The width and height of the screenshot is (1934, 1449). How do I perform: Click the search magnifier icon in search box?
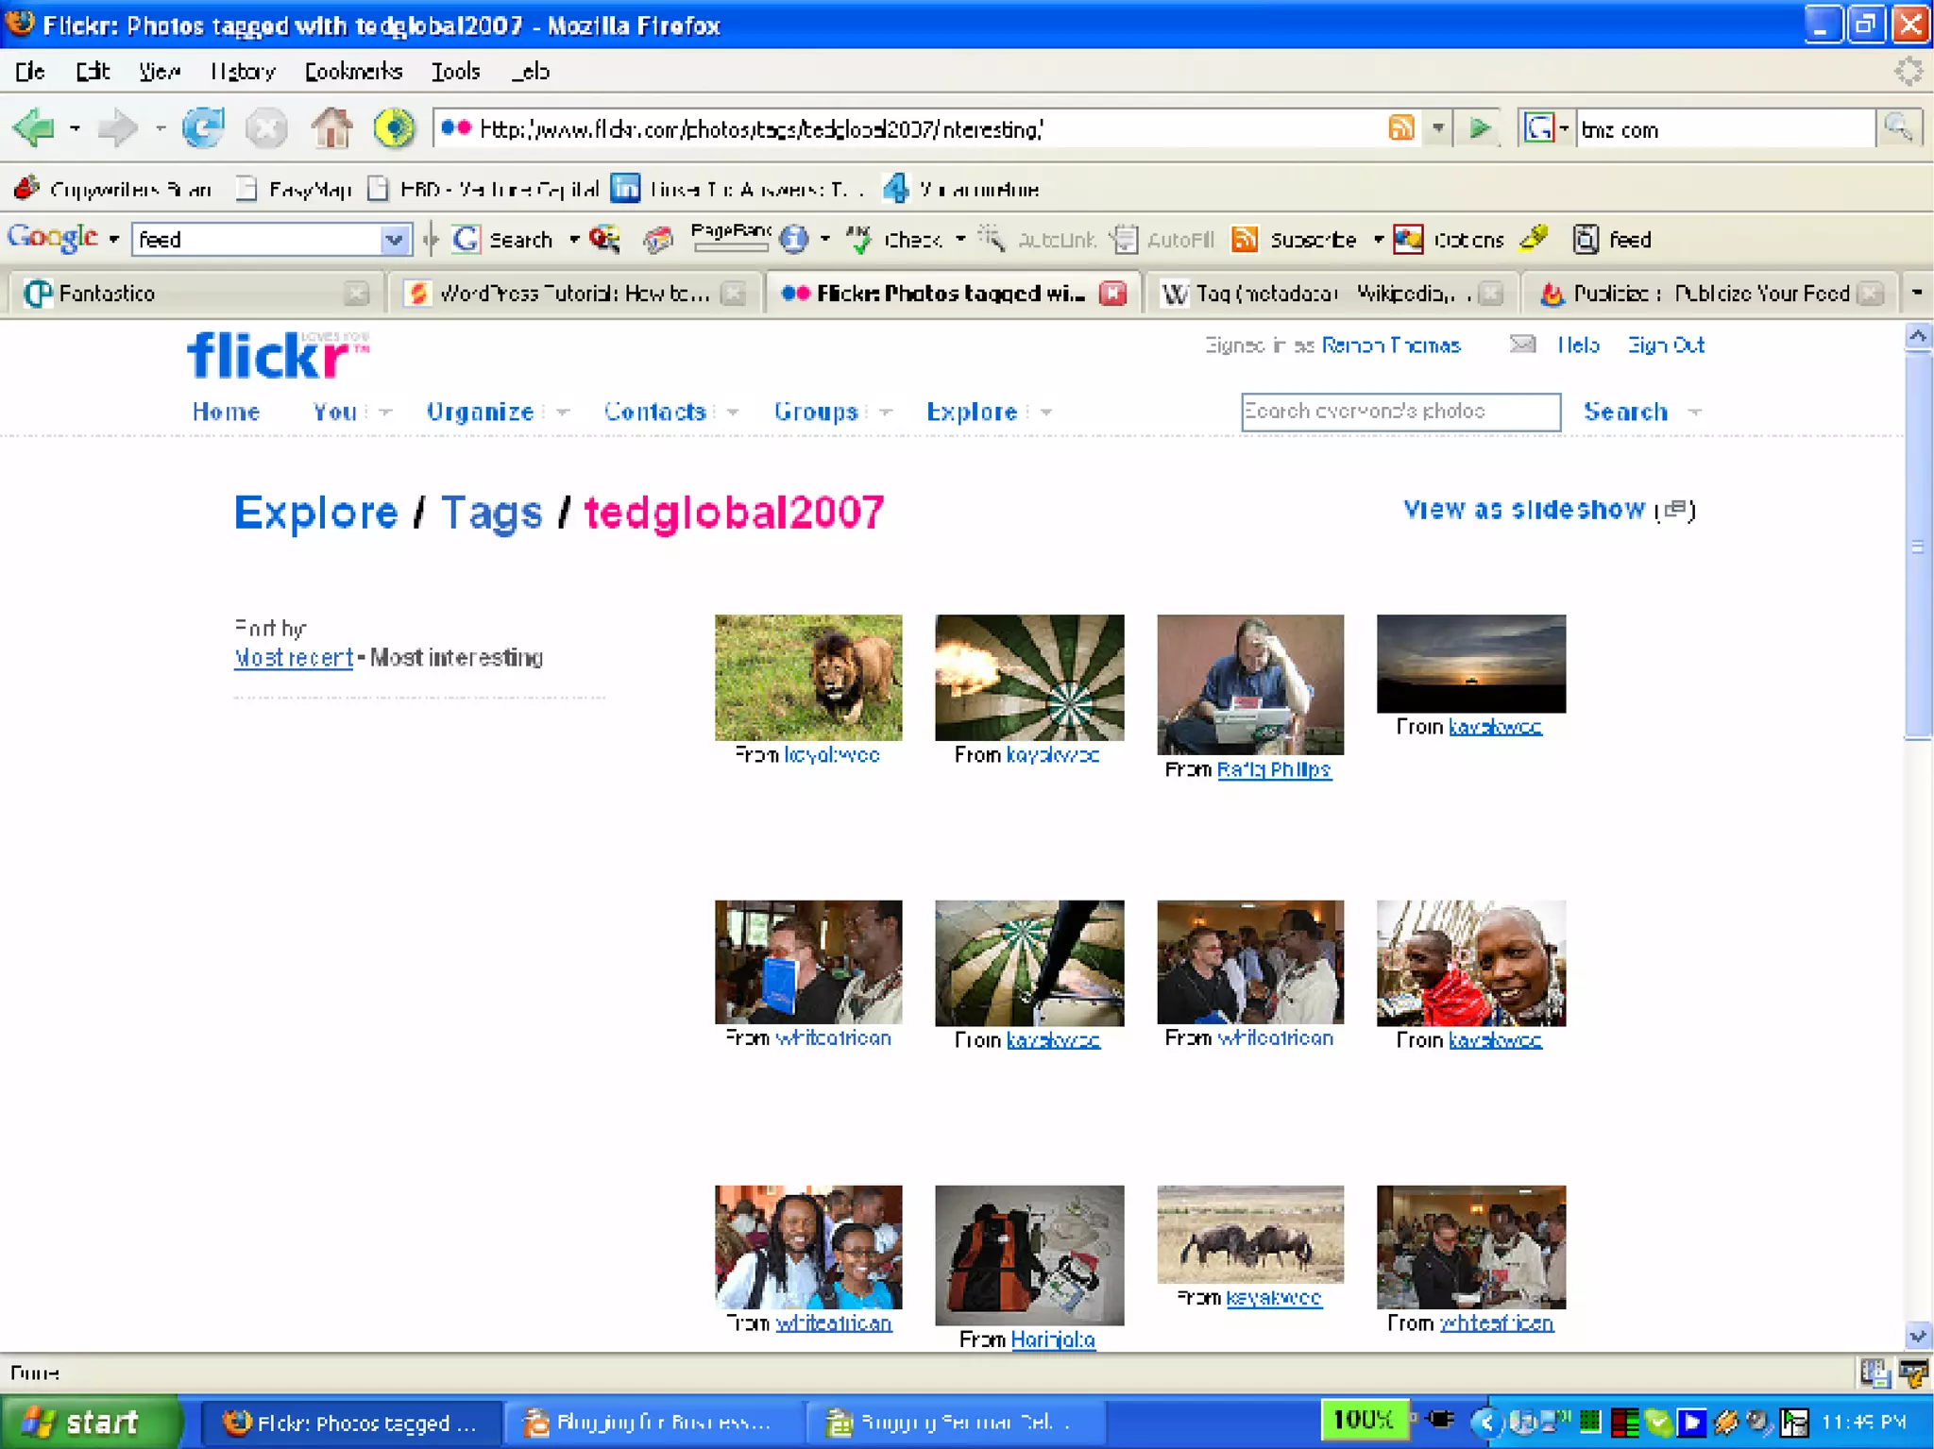[1898, 128]
